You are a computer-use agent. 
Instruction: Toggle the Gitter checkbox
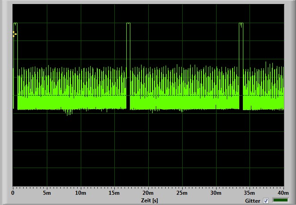266,201
